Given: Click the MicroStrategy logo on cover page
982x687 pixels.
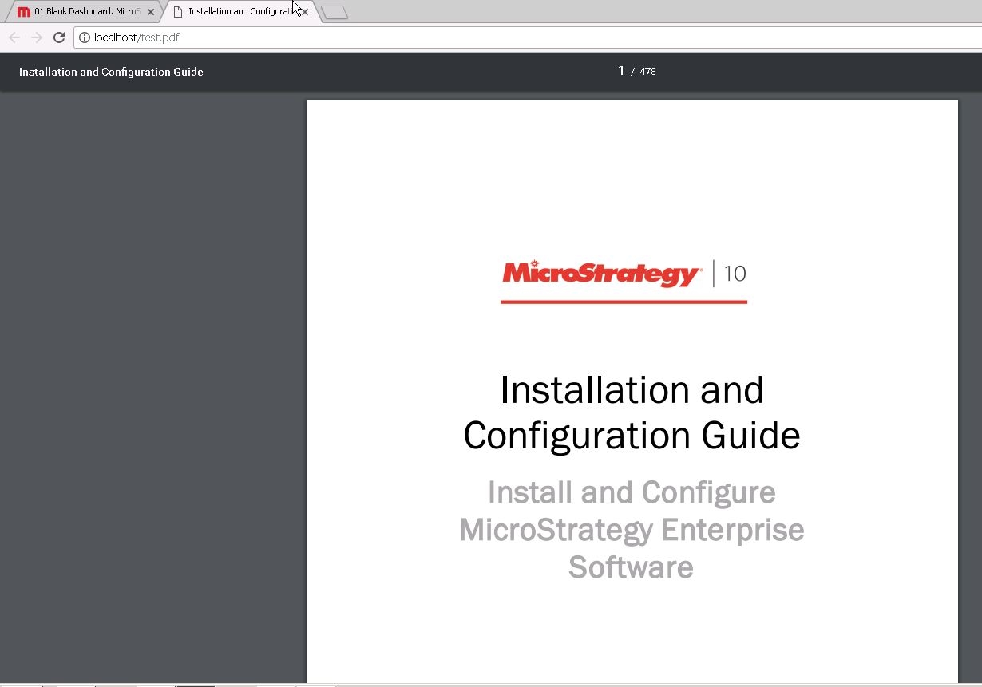Looking at the screenshot, I should [602, 274].
